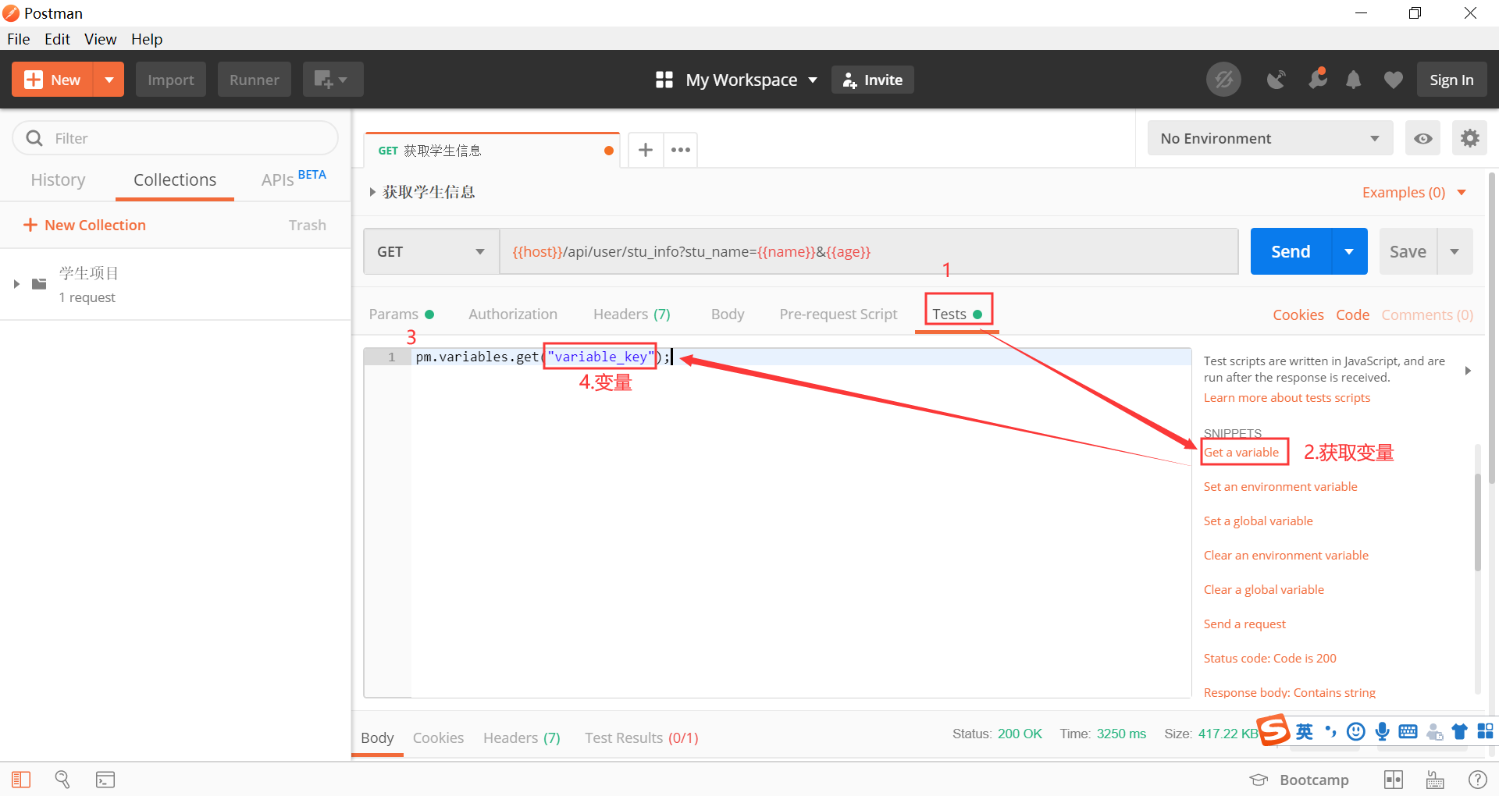The height and width of the screenshot is (796, 1499).
Task: Click the satellite capture requests icon
Action: 1276,80
